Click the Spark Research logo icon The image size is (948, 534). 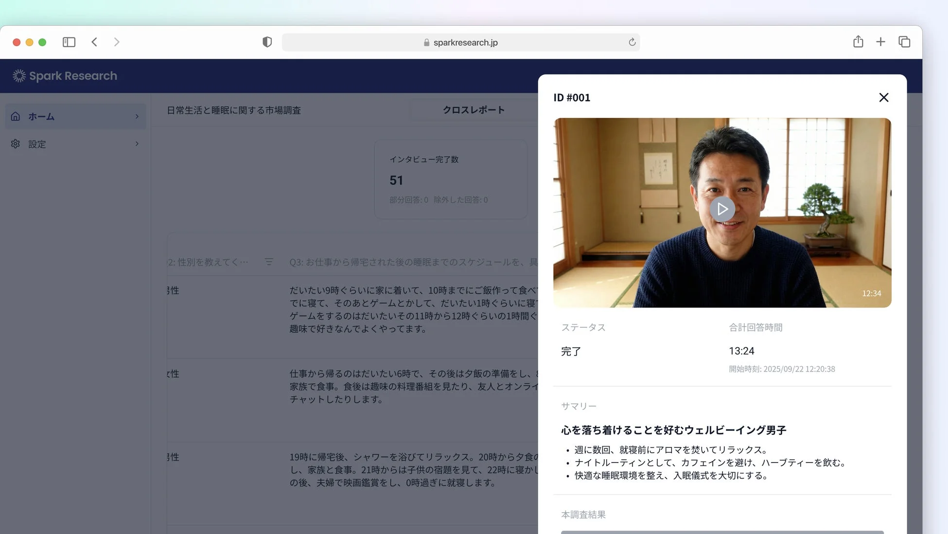click(x=18, y=75)
